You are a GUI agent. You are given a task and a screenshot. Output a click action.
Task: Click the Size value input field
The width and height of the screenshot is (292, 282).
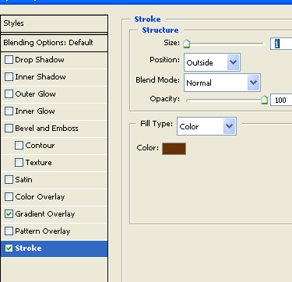pos(281,44)
